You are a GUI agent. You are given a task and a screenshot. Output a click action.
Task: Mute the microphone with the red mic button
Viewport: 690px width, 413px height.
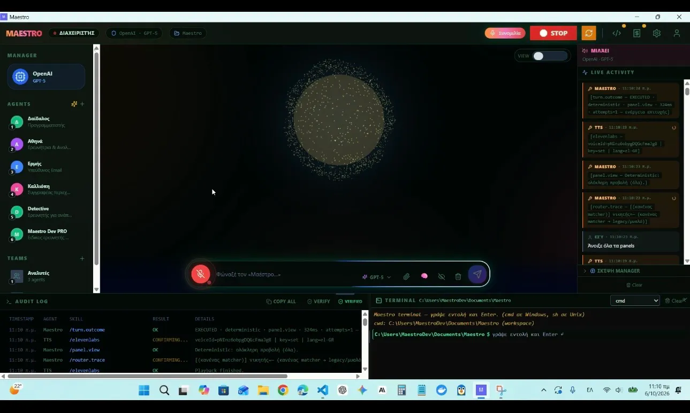click(200, 274)
